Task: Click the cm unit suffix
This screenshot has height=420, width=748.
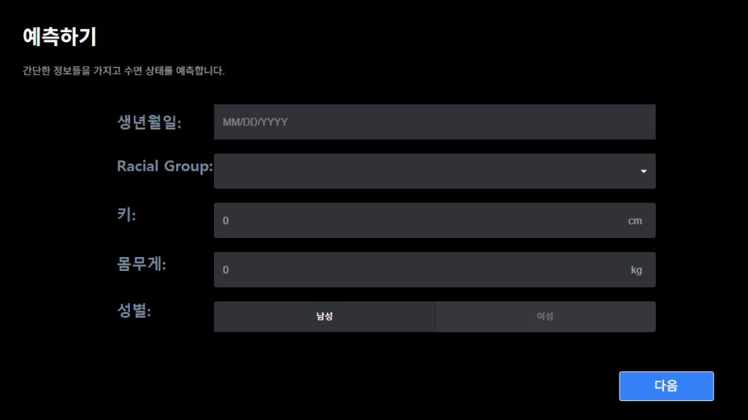Action: pyautogui.click(x=635, y=221)
